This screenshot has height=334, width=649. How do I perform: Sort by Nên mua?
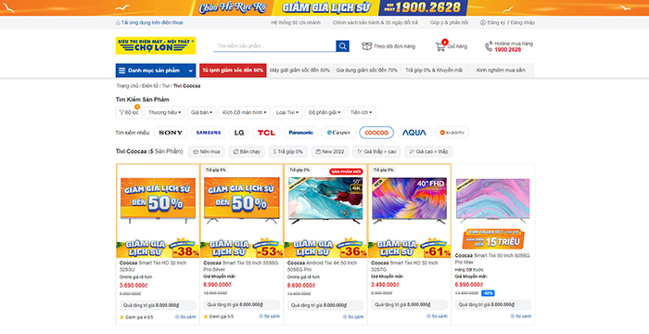tap(207, 151)
